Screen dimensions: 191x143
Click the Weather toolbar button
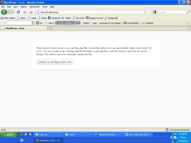click(147, 23)
